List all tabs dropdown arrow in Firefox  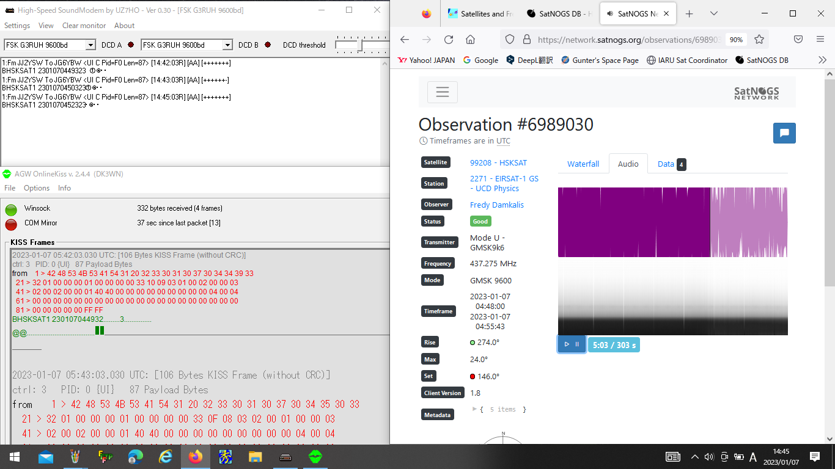(713, 13)
